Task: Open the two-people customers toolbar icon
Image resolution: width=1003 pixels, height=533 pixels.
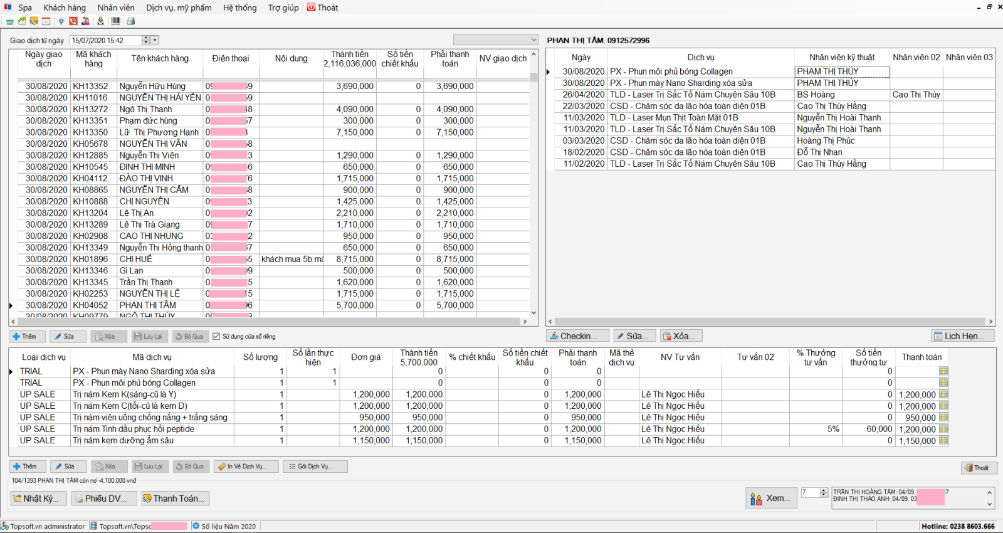Action: pos(85,21)
